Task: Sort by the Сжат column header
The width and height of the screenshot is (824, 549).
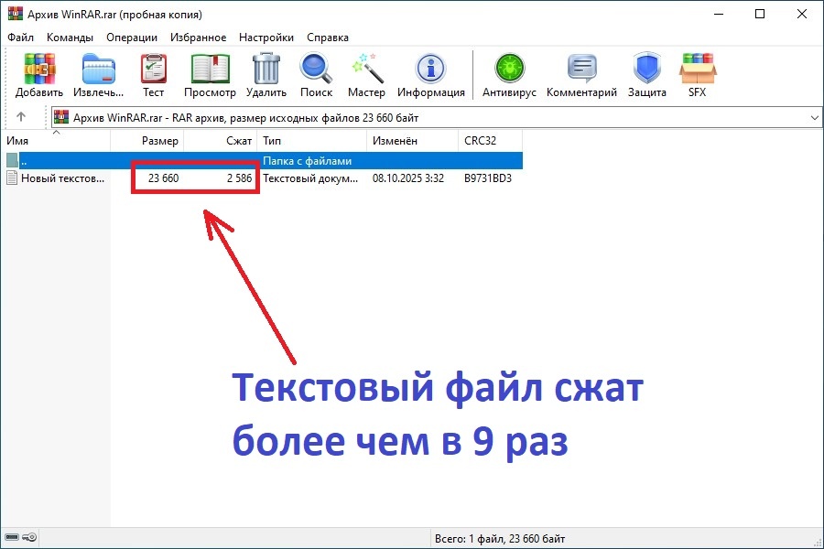Action: (x=221, y=141)
